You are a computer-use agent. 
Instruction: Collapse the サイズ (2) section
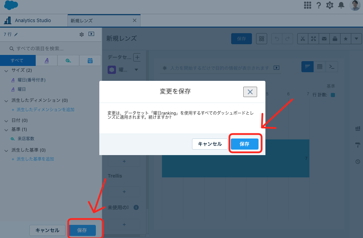click(x=6, y=71)
